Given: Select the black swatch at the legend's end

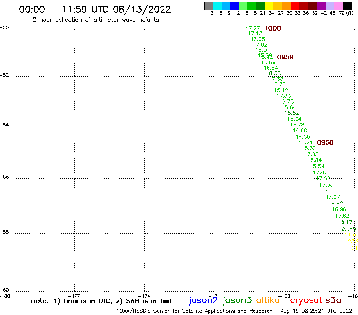Looking at the screenshot, I should pos(347,6).
